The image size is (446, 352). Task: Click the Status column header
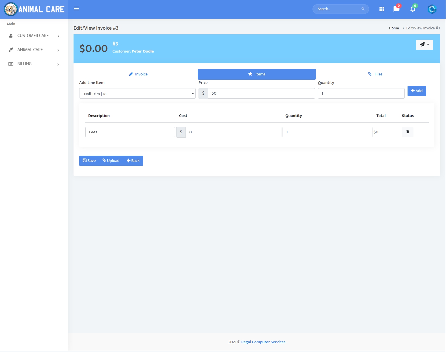point(408,116)
